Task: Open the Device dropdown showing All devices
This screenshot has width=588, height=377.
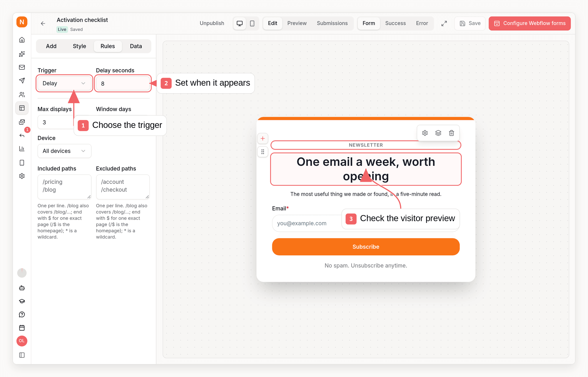Action: (x=64, y=151)
